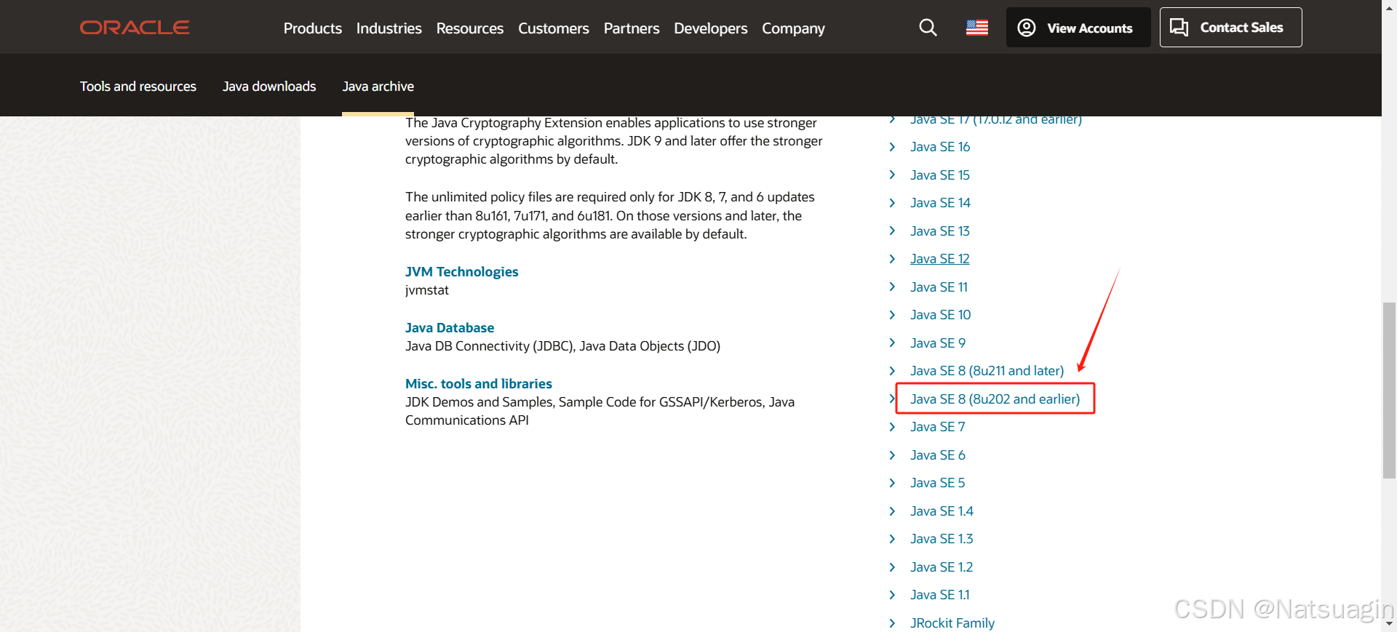Open the Partners menu
Screen dimensions: 1397x632
click(x=632, y=28)
